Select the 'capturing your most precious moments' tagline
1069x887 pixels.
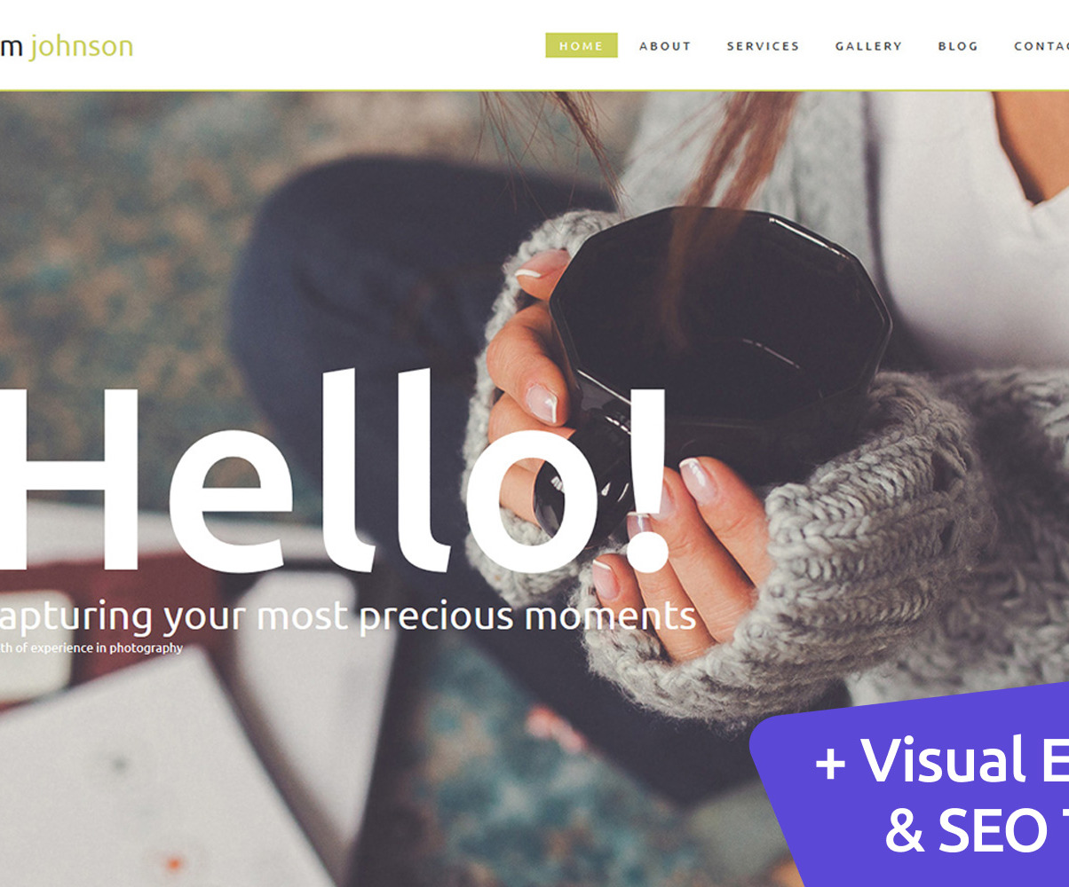347,616
